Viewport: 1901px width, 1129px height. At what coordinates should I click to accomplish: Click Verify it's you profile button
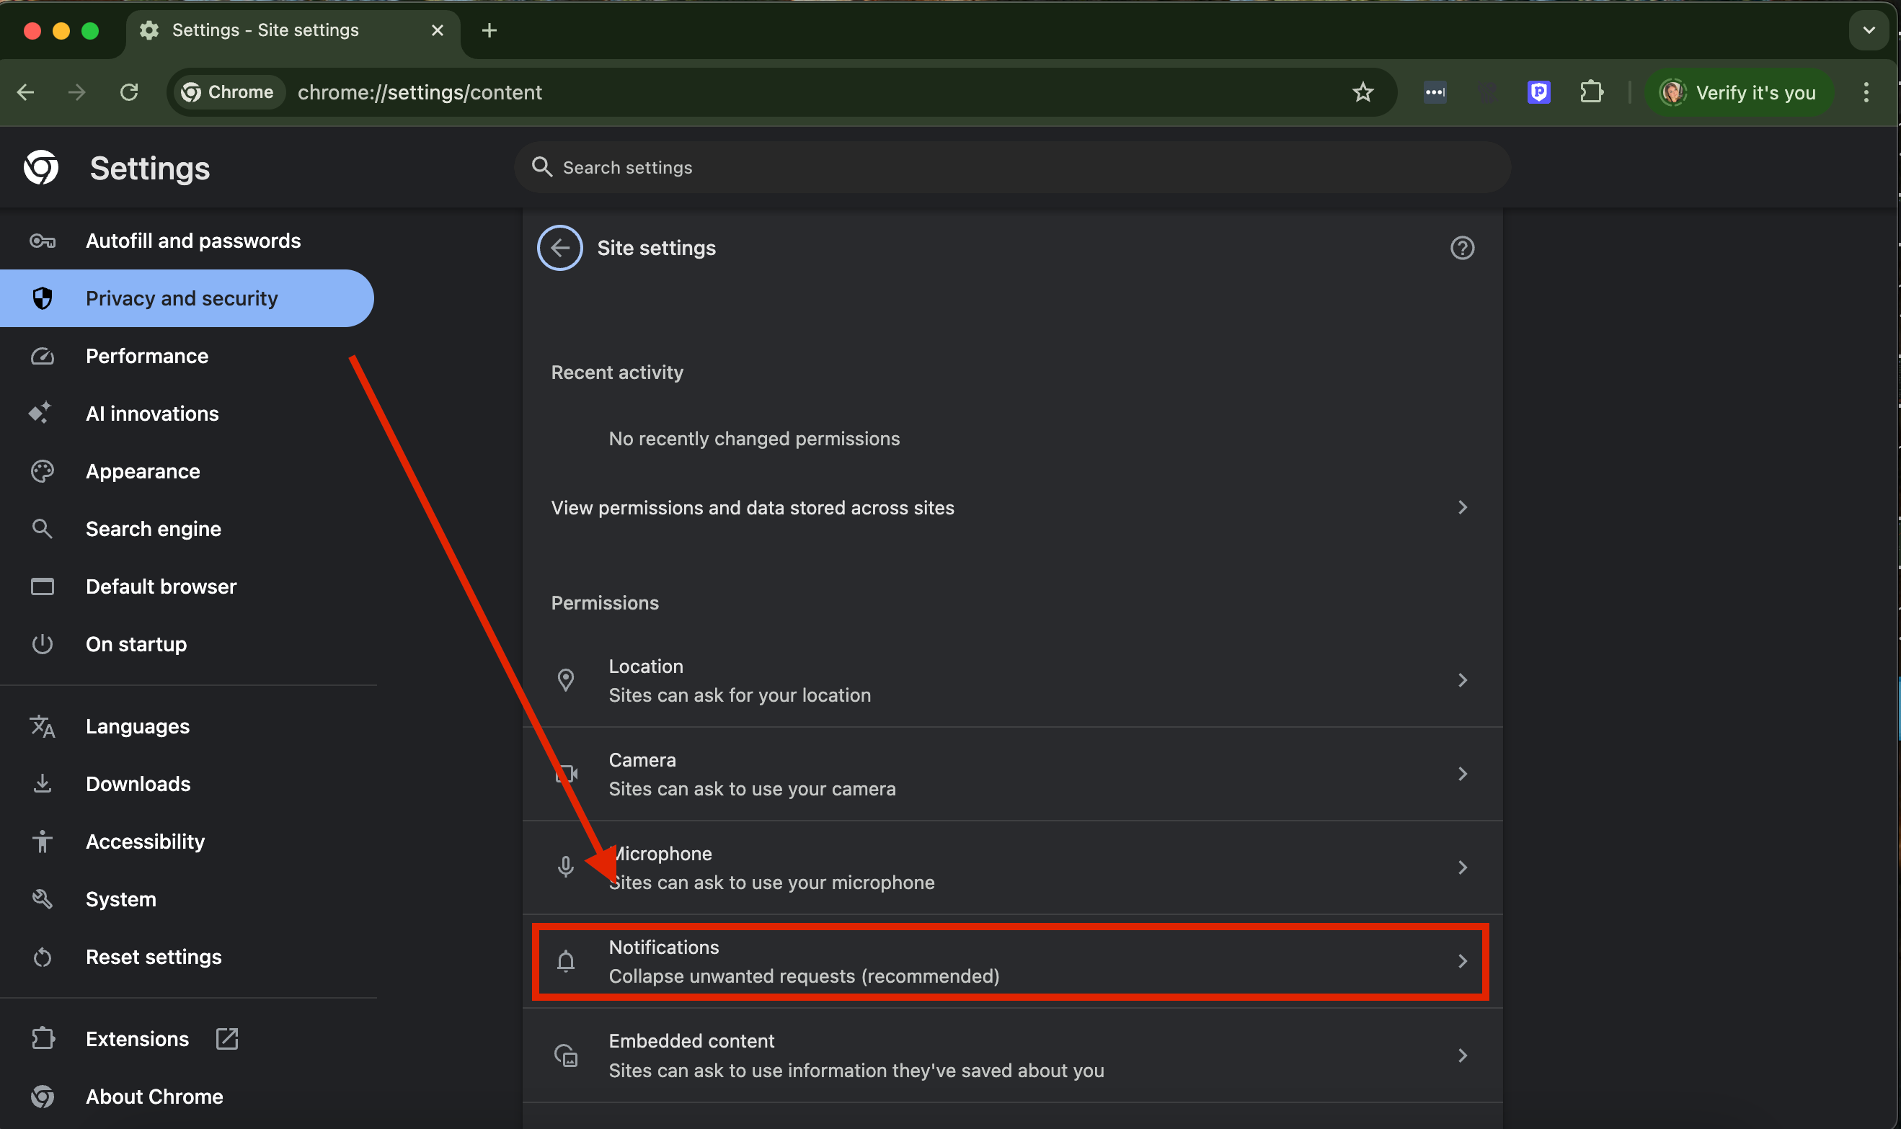point(1738,92)
